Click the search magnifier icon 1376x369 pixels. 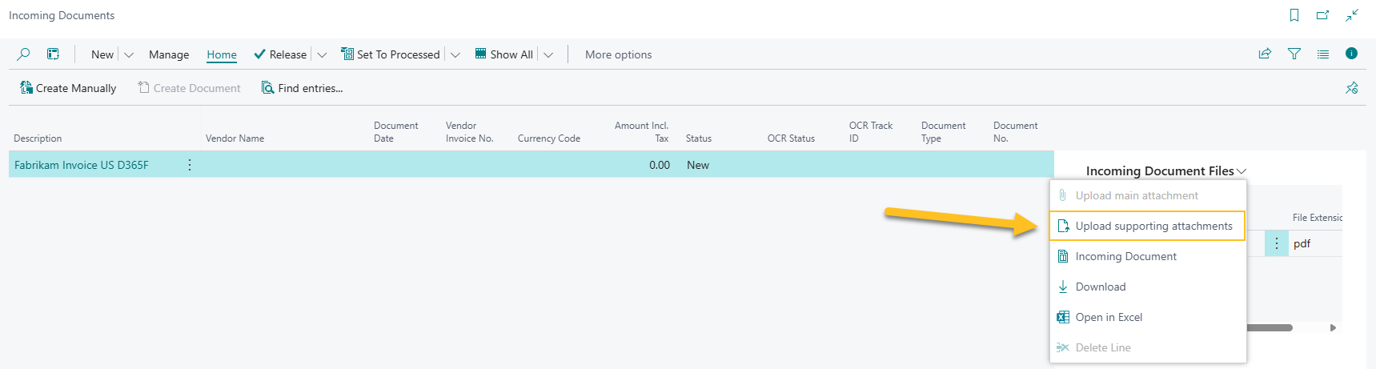(x=23, y=54)
